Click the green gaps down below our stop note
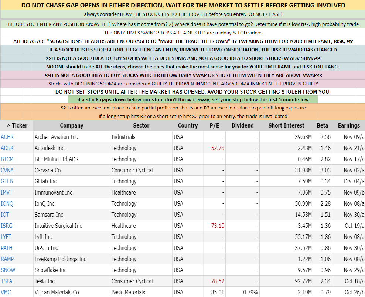365x297 pixels. (x=193, y=99)
